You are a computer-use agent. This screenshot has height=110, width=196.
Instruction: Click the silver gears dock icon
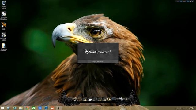[x=121, y=98]
